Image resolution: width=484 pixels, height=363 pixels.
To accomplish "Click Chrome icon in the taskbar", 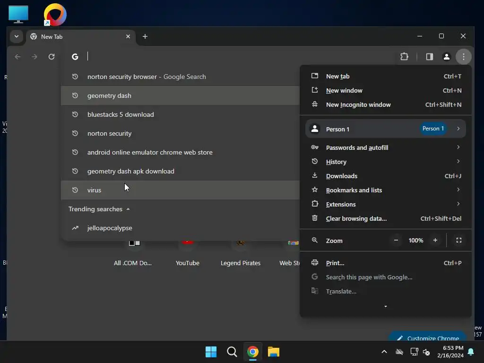I will [252, 352].
